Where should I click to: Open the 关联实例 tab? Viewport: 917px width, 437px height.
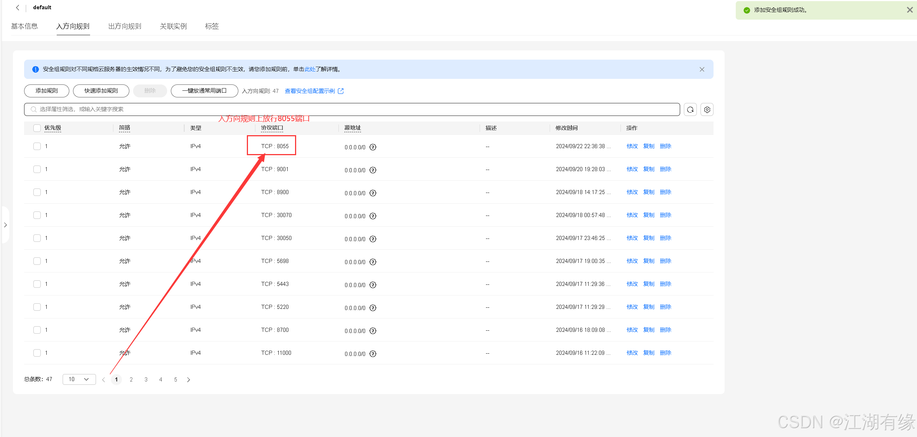173,26
